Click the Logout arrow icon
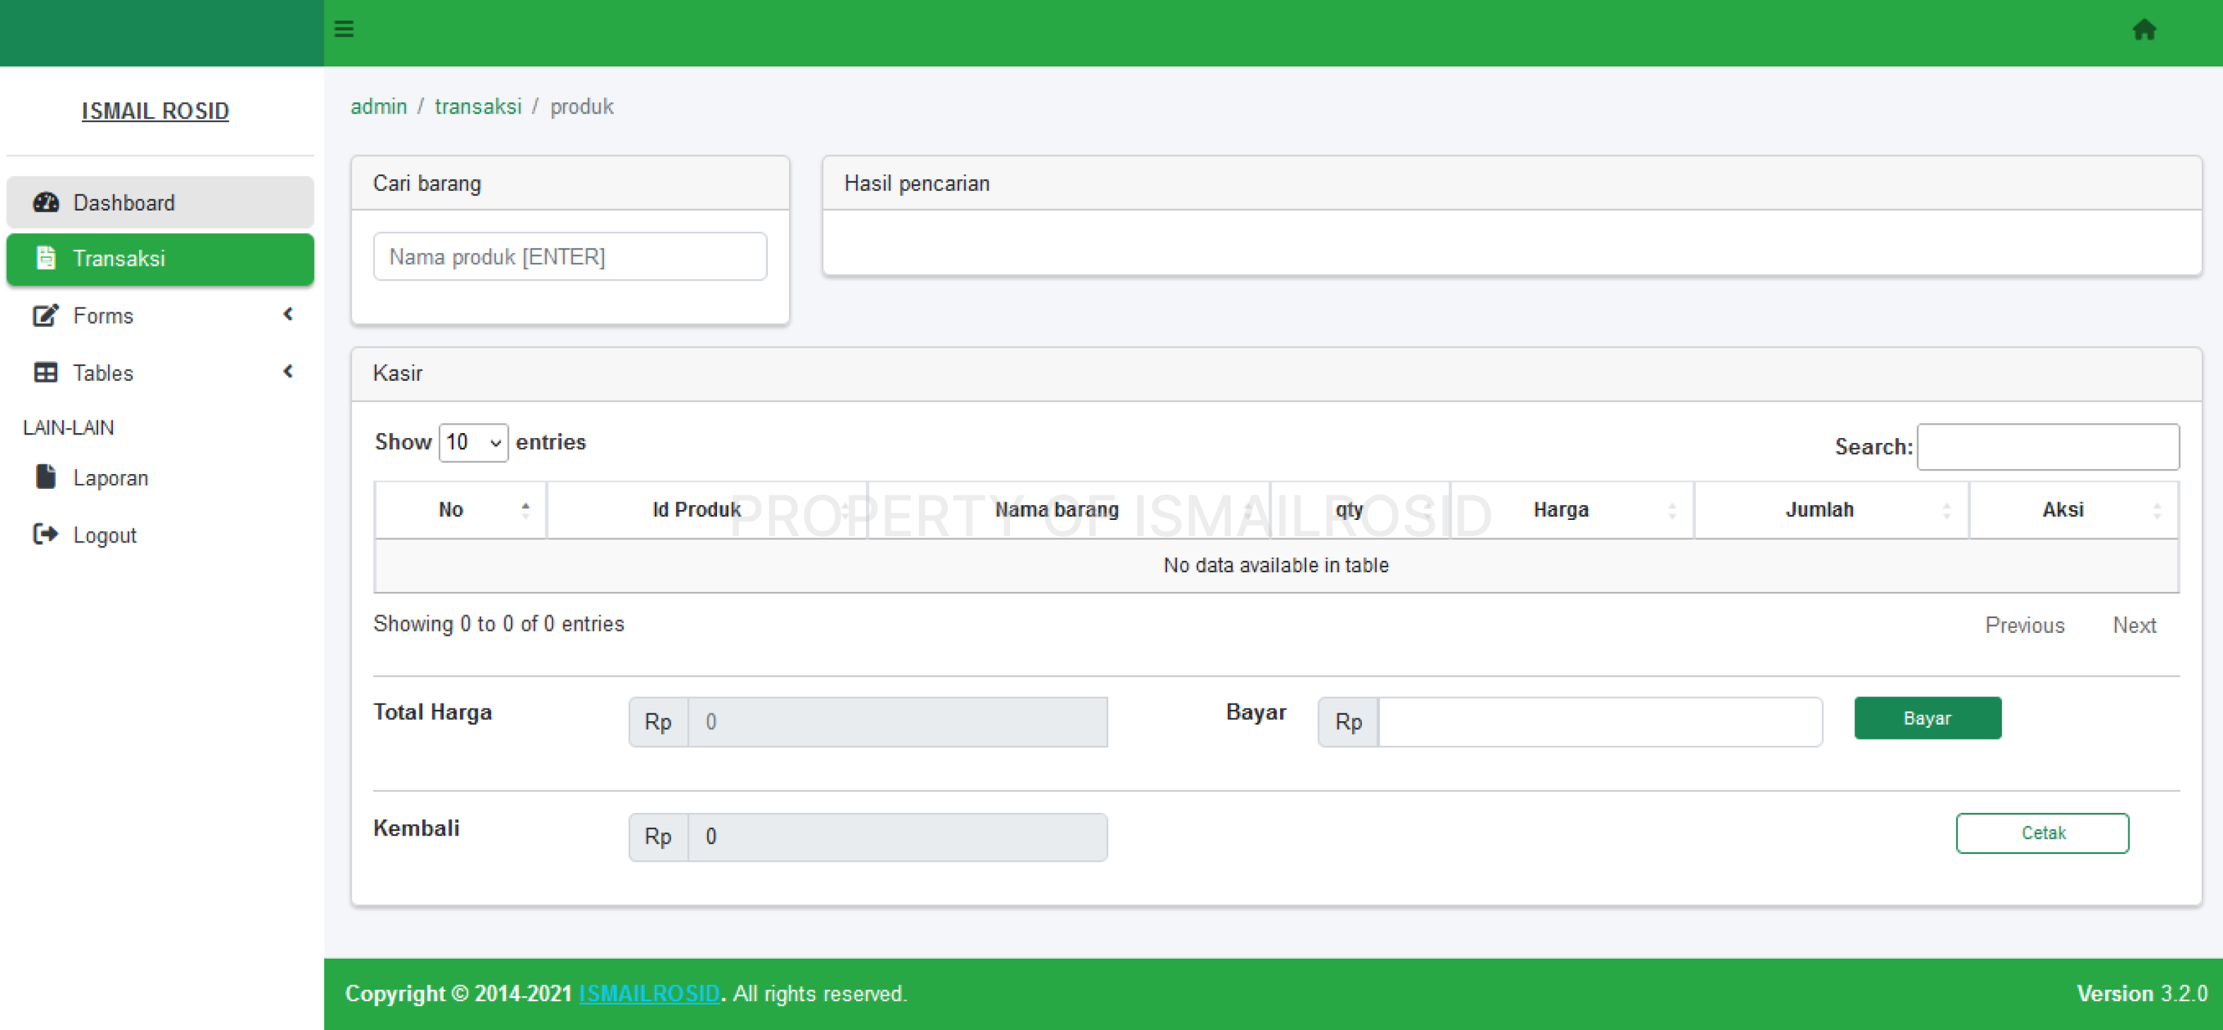 (x=46, y=534)
